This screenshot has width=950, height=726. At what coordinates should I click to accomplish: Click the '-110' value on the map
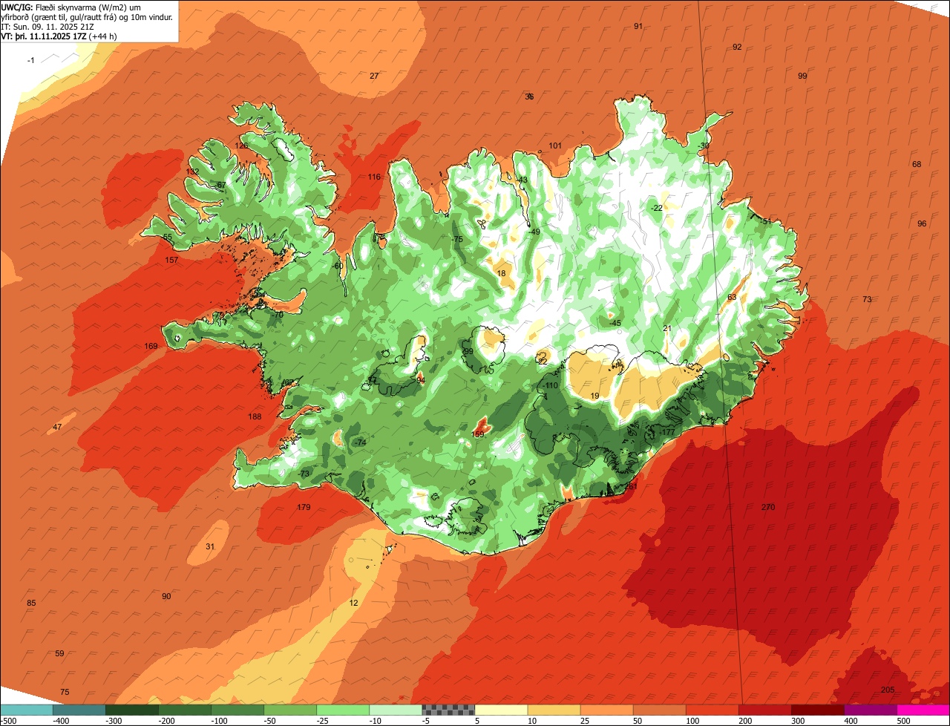pyautogui.click(x=549, y=386)
